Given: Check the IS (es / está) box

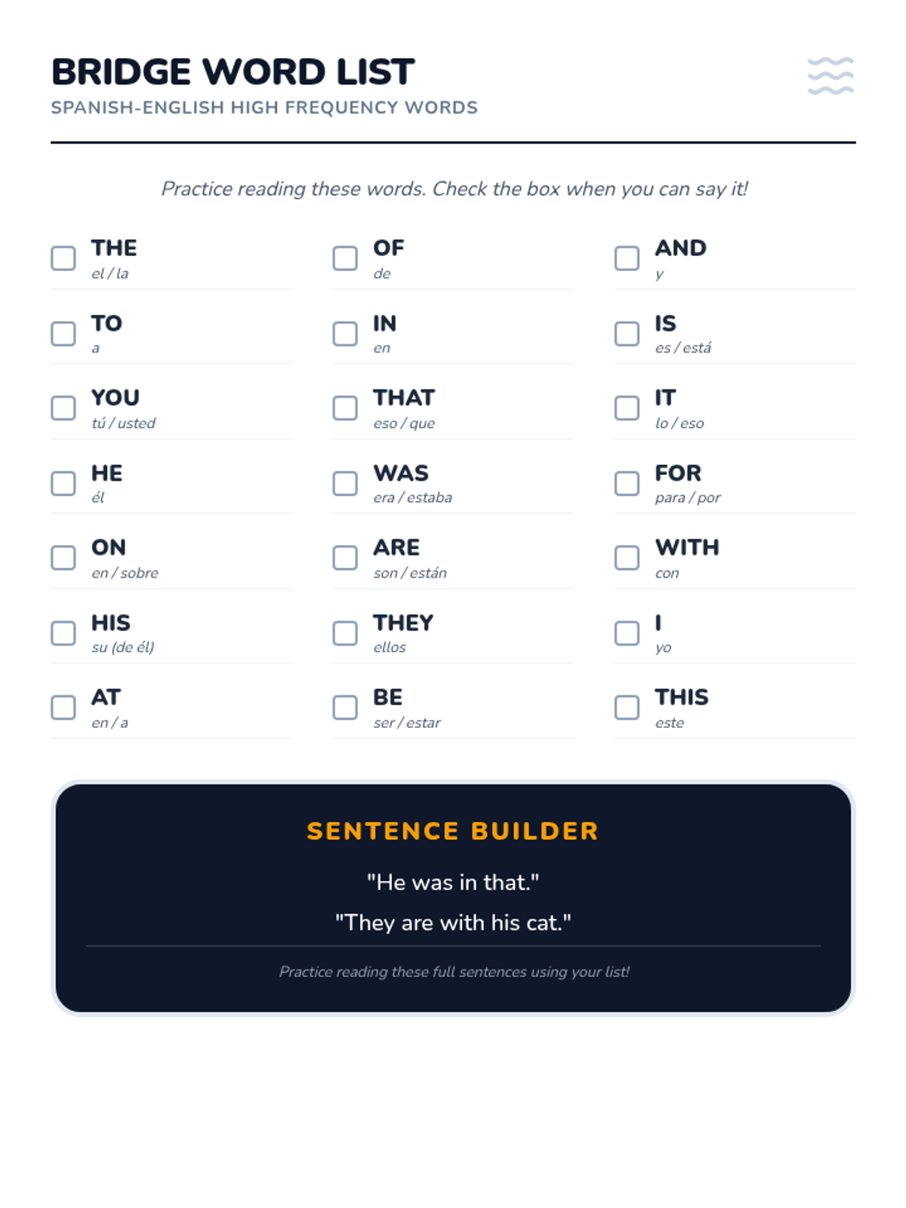Looking at the screenshot, I should (x=627, y=333).
